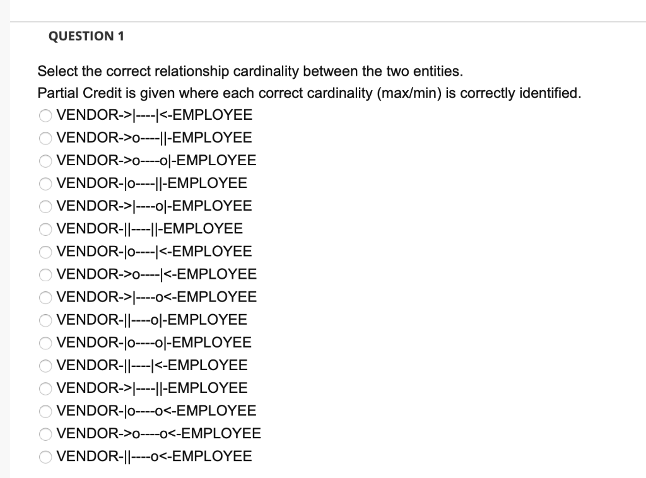Image resolution: width=646 pixels, height=478 pixels.
Task: Select VENDOR->o----o|-EMPLOYEE option
Action: (45, 161)
